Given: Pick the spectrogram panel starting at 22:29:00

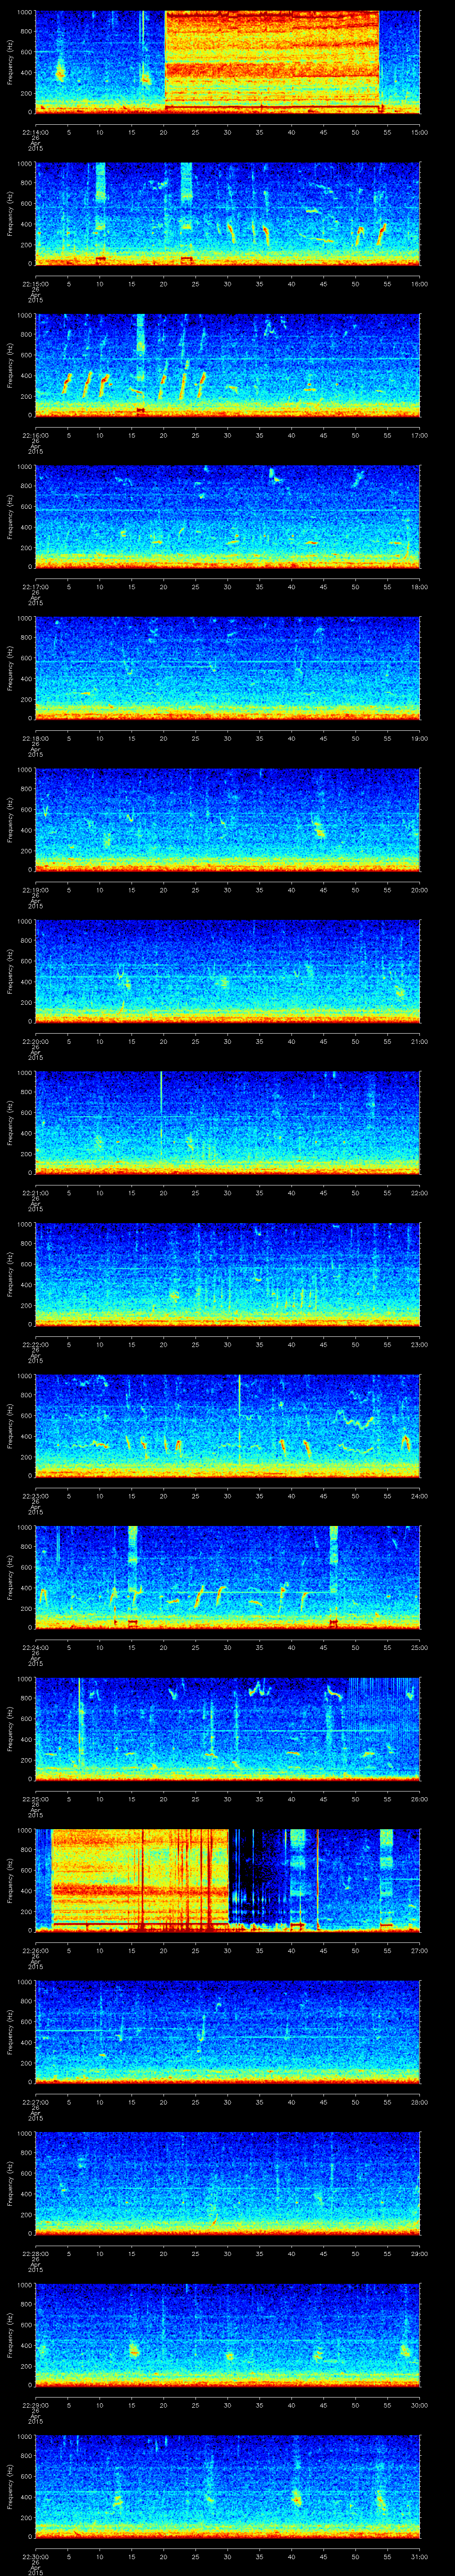Looking at the screenshot, I should [228, 2334].
